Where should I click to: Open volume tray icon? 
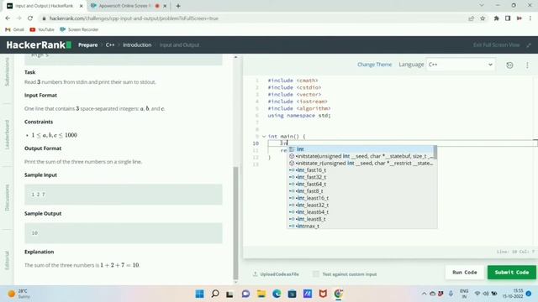pyautogui.click(x=486, y=294)
